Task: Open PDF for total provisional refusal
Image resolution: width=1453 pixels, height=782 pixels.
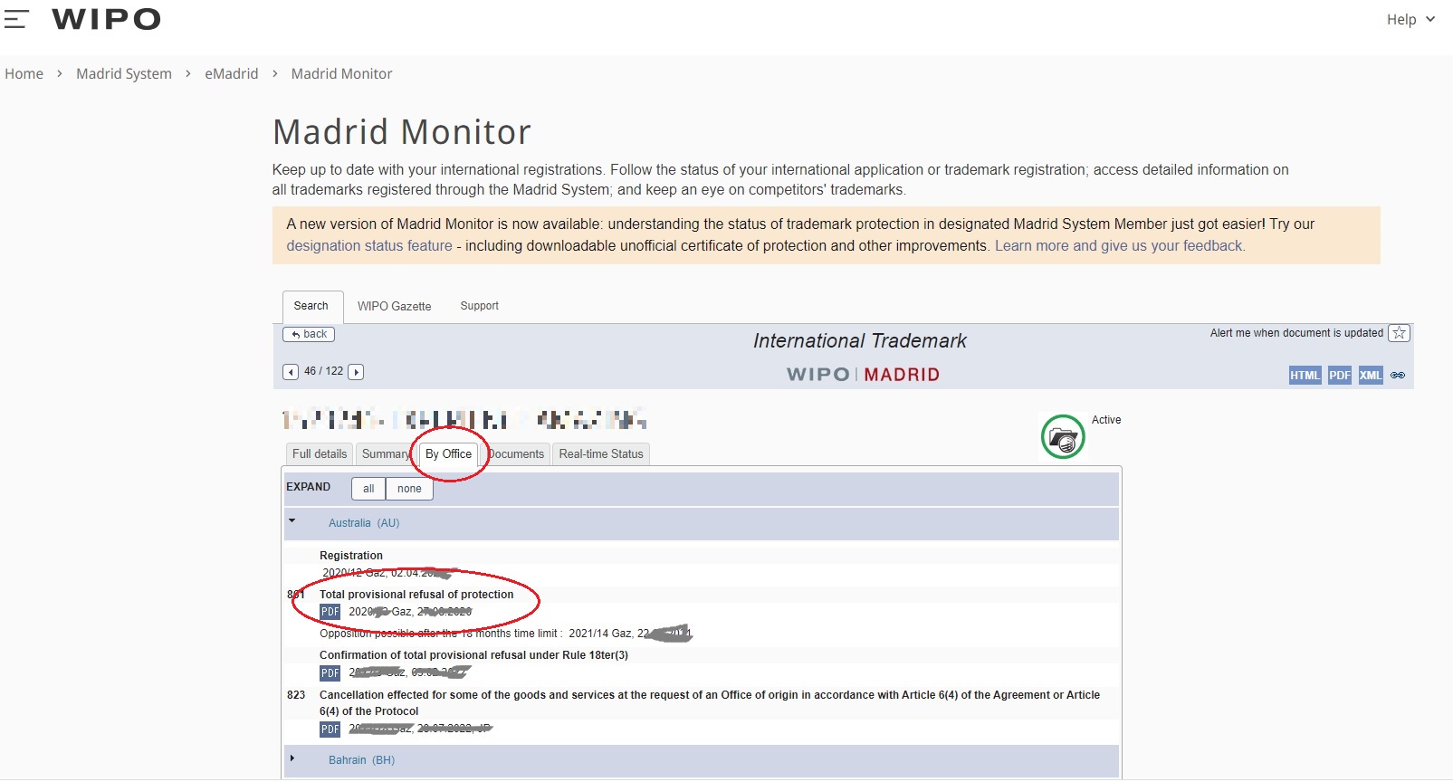Action: point(330,612)
